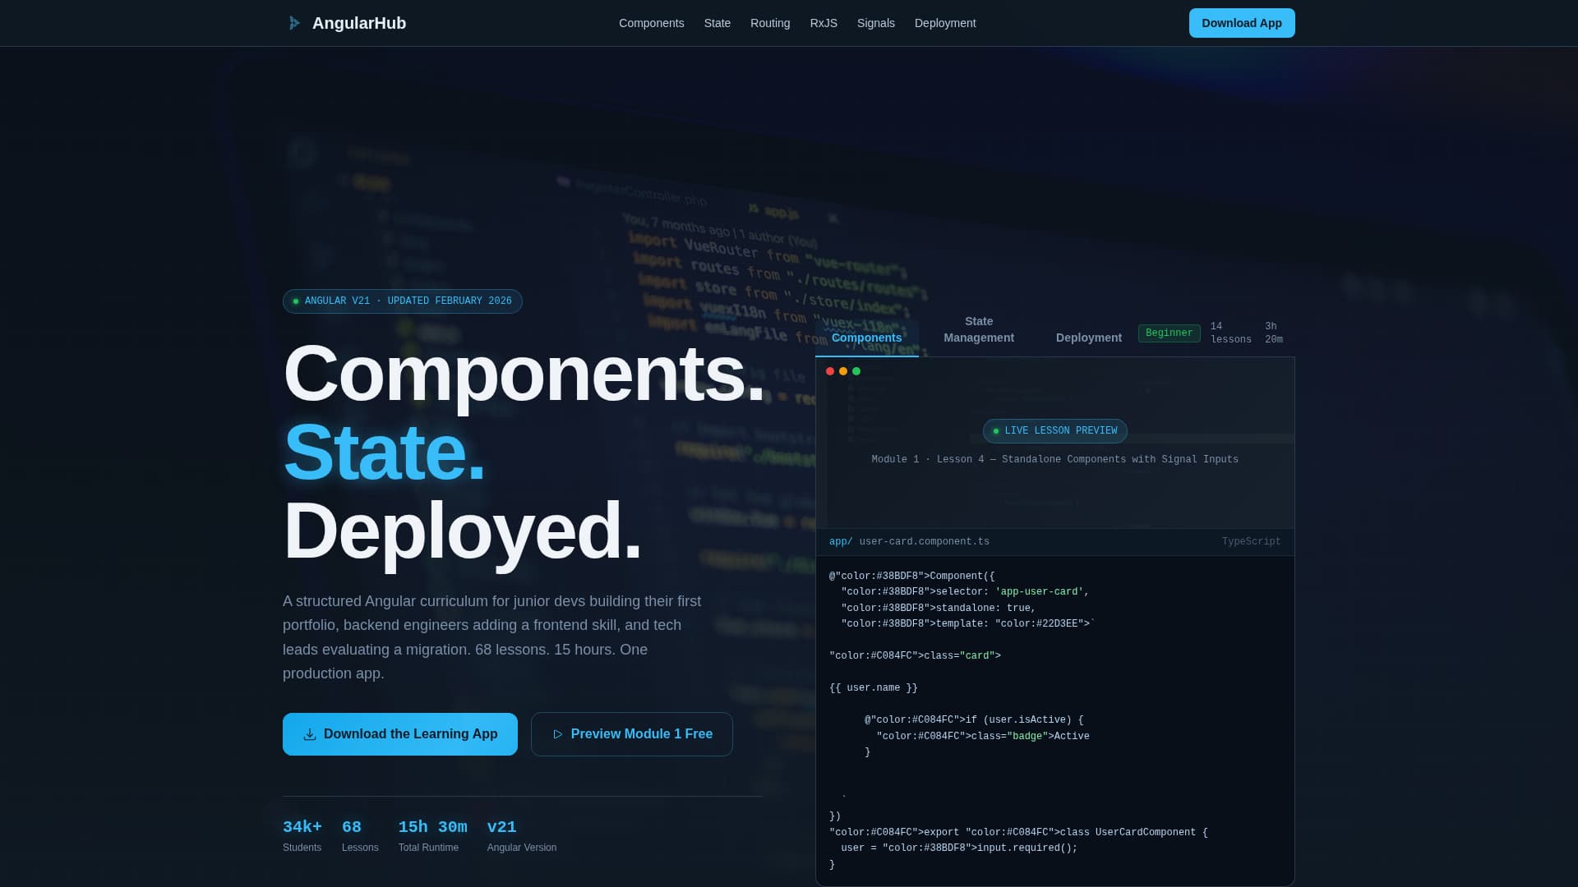Open Routing from the top navigation
The height and width of the screenshot is (887, 1578).
click(x=769, y=23)
